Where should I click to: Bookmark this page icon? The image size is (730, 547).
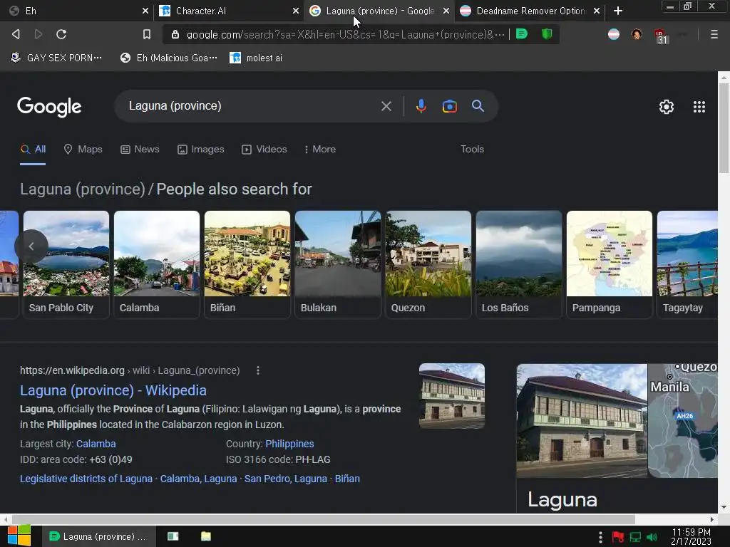pos(147,34)
